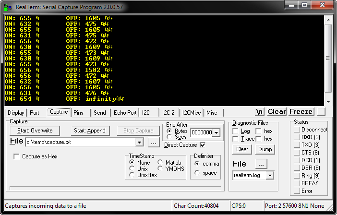This screenshot has height=215, width=337.
Task: Expand the capture file path dropdown
Action: coord(140,142)
